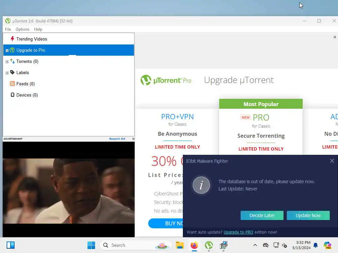Click the info icon in IObit popup
This screenshot has width=338, height=253.
tap(201, 185)
